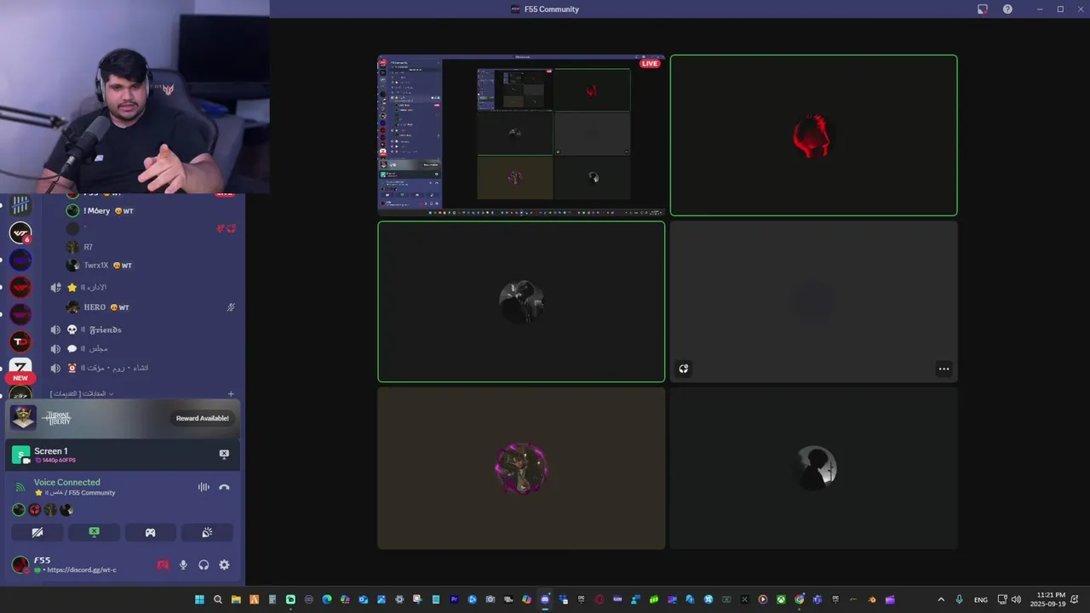The width and height of the screenshot is (1090, 613).
Task: Open the soundboard button
Action: (207, 532)
